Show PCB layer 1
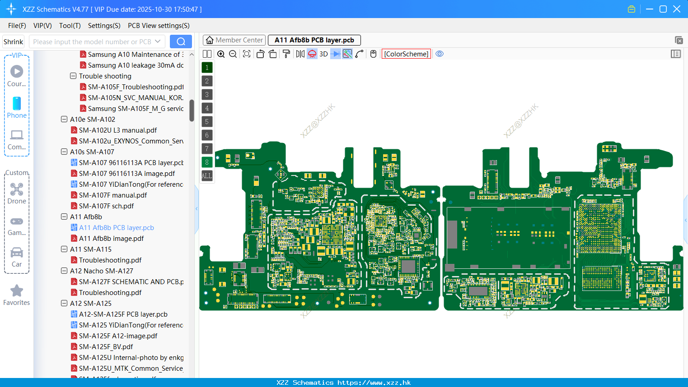Viewport: 688px width, 387px height. pos(207,67)
